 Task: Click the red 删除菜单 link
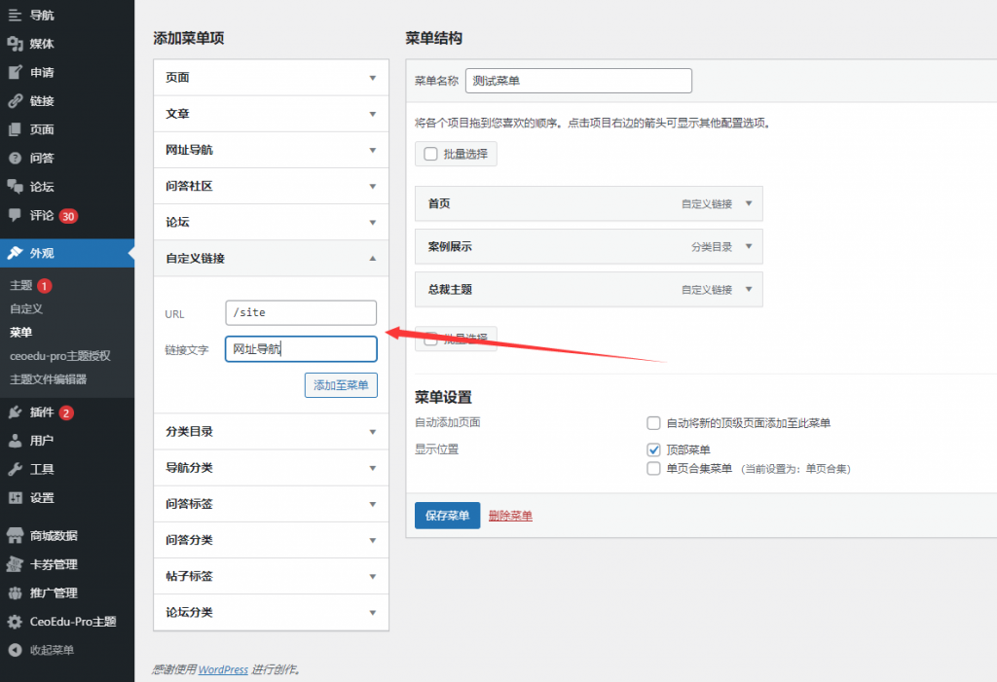(x=510, y=516)
